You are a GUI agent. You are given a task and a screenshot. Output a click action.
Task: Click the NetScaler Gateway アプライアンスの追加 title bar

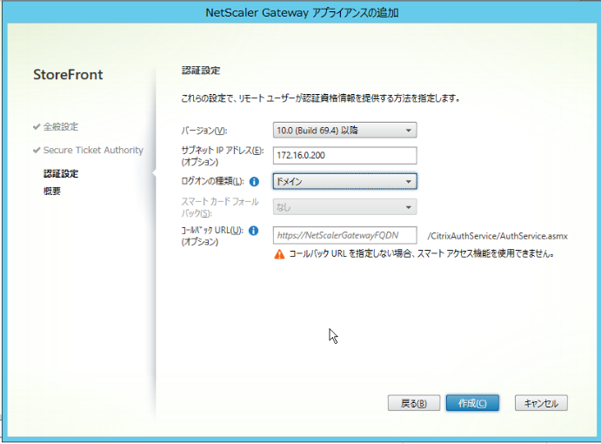tap(302, 13)
